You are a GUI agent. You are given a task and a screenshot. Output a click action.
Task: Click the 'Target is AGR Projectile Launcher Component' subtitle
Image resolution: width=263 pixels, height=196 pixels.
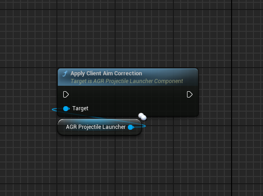click(126, 81)
